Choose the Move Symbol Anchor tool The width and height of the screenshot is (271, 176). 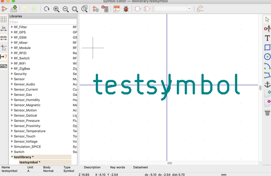tap(267, 85)
